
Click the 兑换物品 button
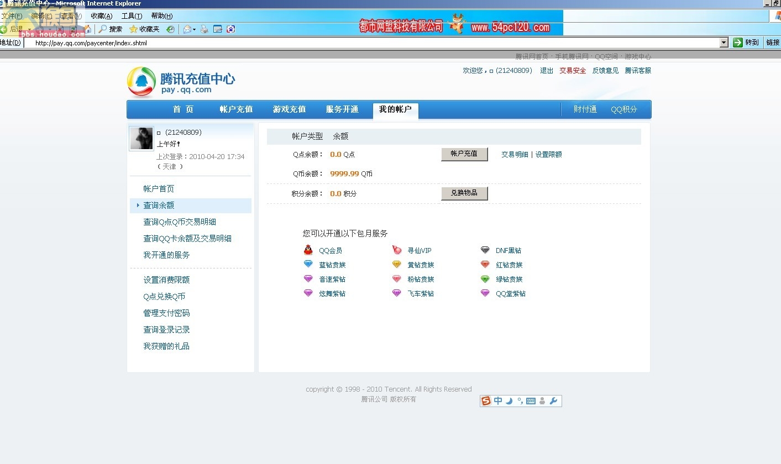[x=464, y=193]
